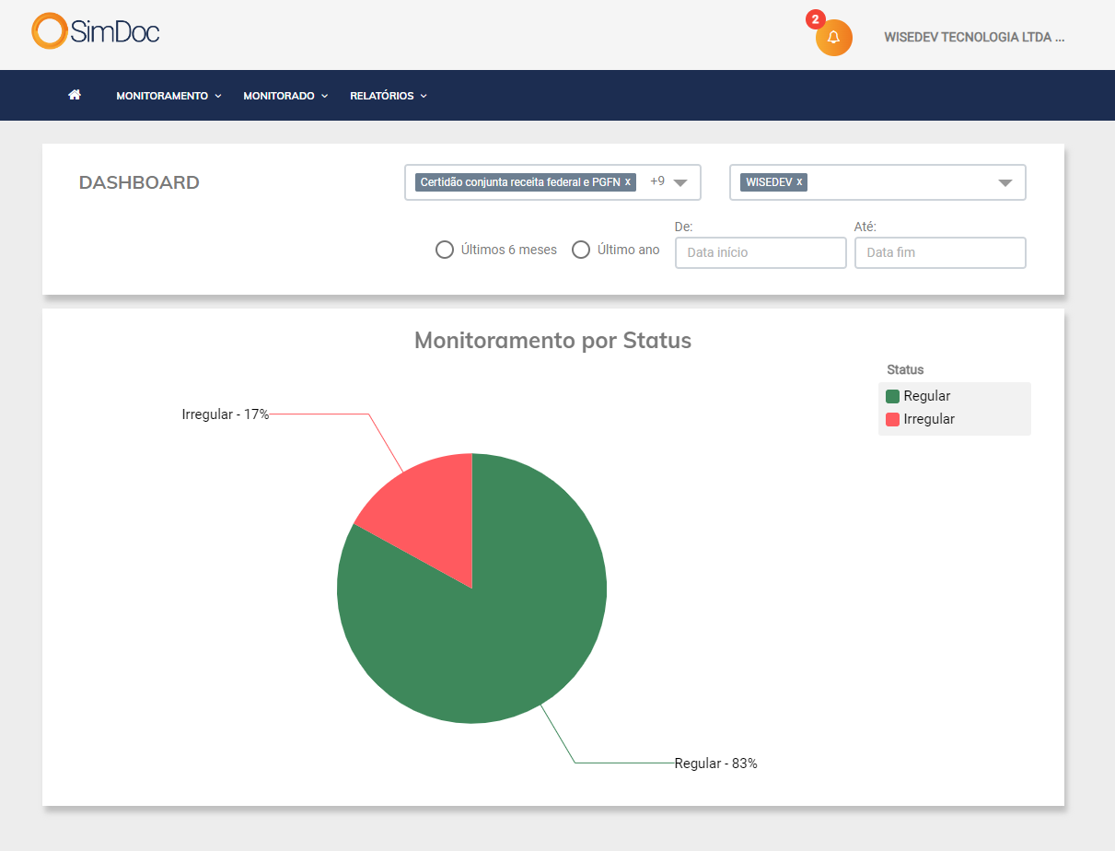Screen dimensions: 1115x851
Task: Open the WISEDEV company selector dropdown
Action: pyautogui.click(x=1005, y=181)
